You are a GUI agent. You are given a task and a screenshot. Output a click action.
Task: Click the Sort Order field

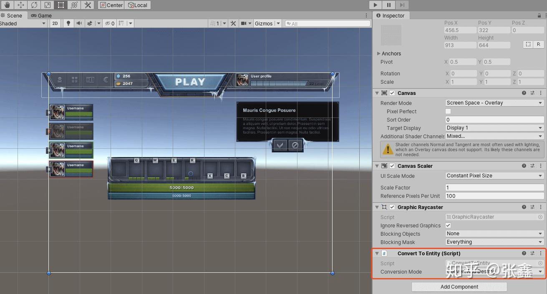point(495,120)
